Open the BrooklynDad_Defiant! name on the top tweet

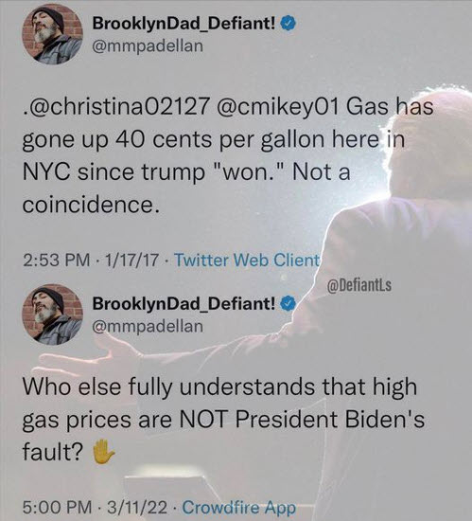(184, 24)
